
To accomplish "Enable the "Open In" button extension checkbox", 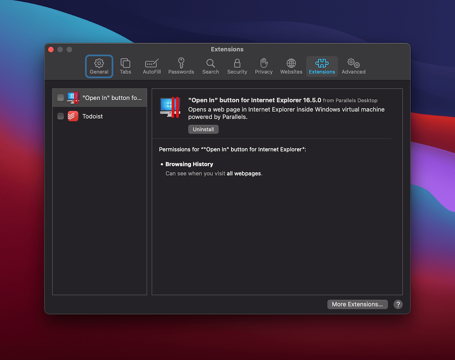I will tap(61, 97).
